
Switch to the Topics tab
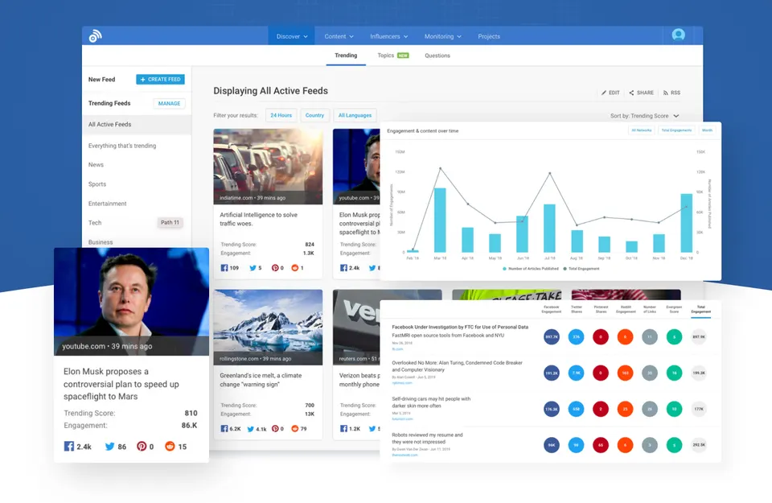pos(393,56)
